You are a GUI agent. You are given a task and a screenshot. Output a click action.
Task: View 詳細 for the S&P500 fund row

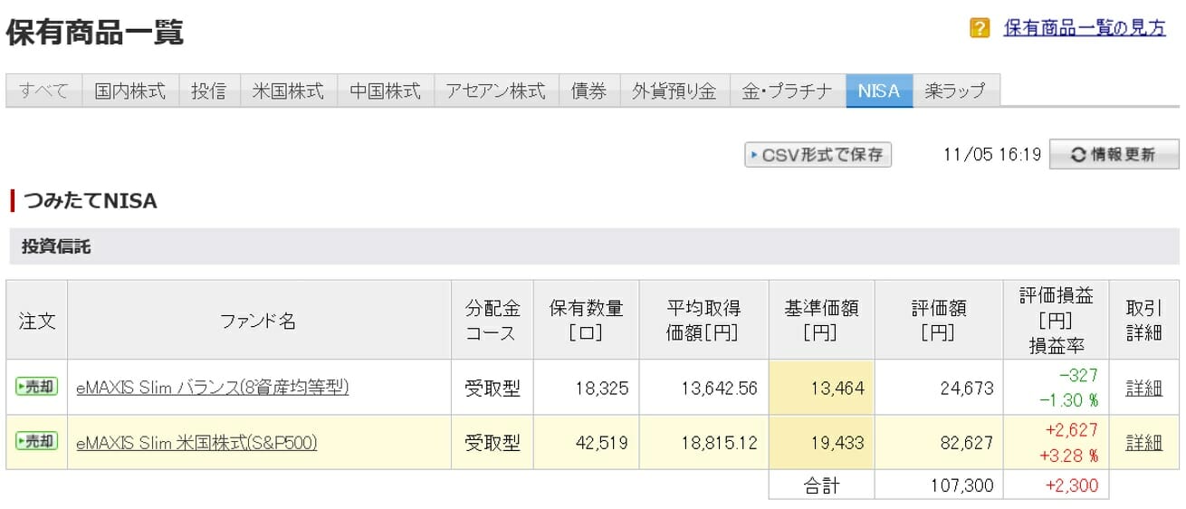1143,443
